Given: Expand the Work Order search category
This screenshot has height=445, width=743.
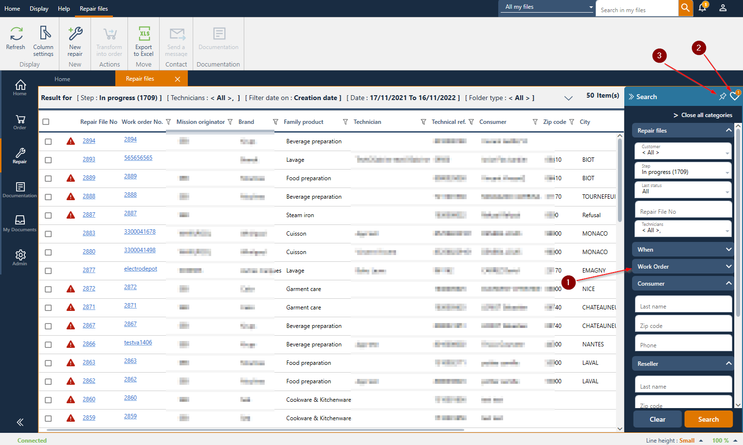Looking at the screenshot, I should click(x=682, y=266).
